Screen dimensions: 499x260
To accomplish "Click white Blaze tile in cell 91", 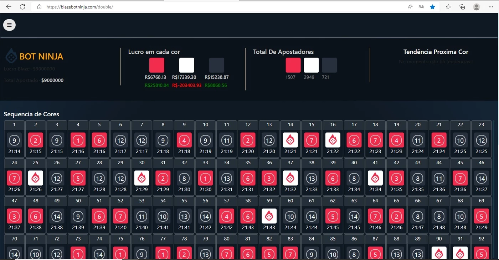I will 460,253.
